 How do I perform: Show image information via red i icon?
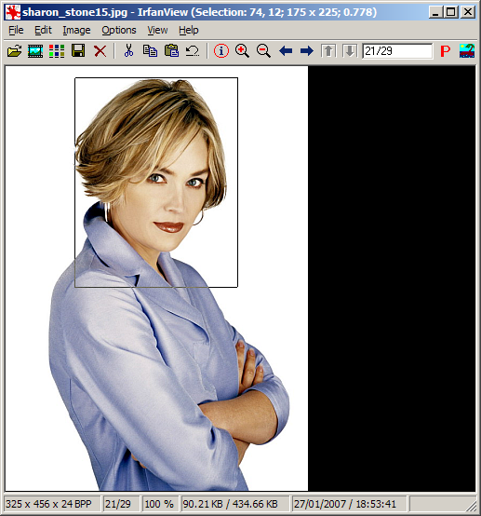pyautogui.click(x=221, y=51)
